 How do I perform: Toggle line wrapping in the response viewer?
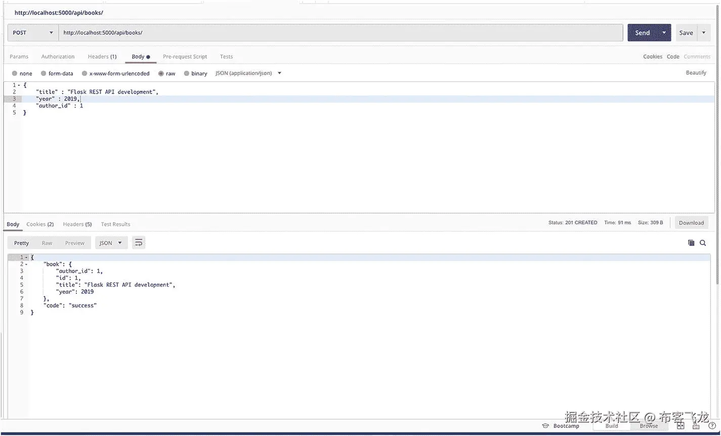coord(139,242)
